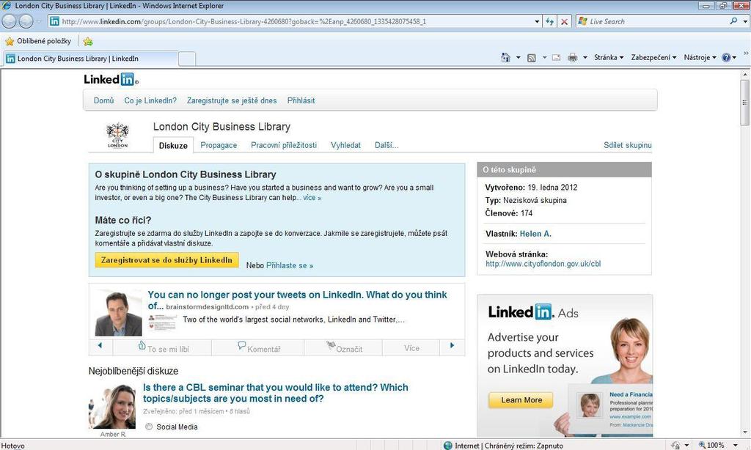Click Zaregistrujte se ještě dnes link
Image resolution: width=751 pixels, height=450 pixels.
tap(232, 100)
